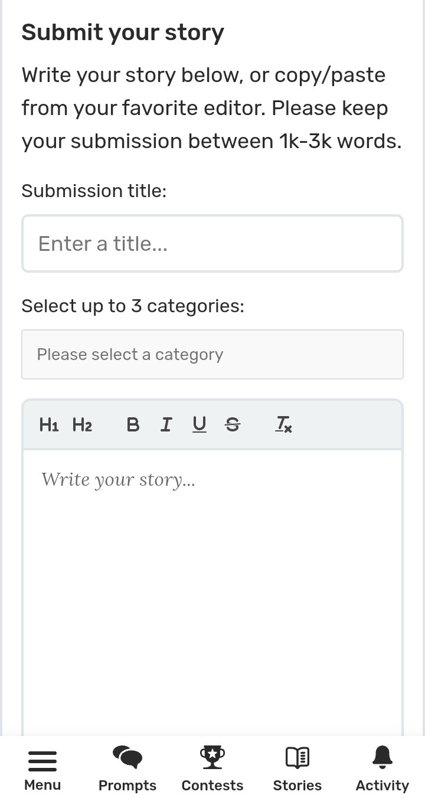Apply Heading 1 formatting in editor
This screenshot has height=798, width=425.
(49, 424)
